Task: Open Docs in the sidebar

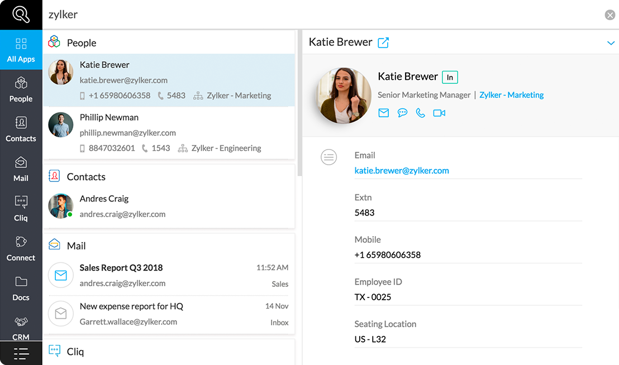Action: point(21,289)
